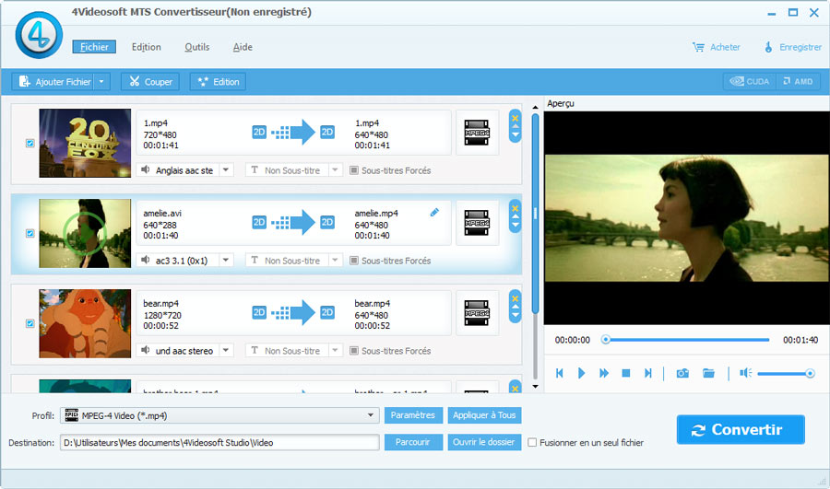Click the play button in preview
The width and height of the screenshot is (830, 489).
click(581, 373)
